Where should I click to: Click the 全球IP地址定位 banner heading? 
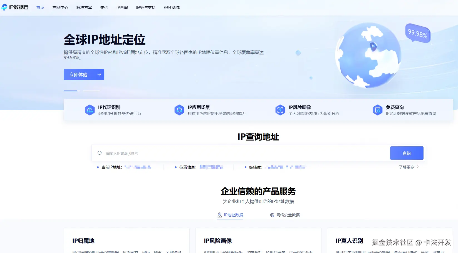click(x=105, y=40)
